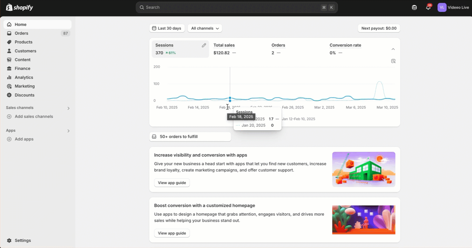Click the inbox icon in orders to fulfill
Image resolution: width=472 pixels, height=248 pixels.
(x=154, y=137)
